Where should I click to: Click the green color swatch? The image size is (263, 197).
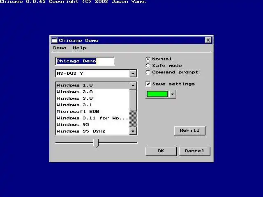[x=157, y=94]
